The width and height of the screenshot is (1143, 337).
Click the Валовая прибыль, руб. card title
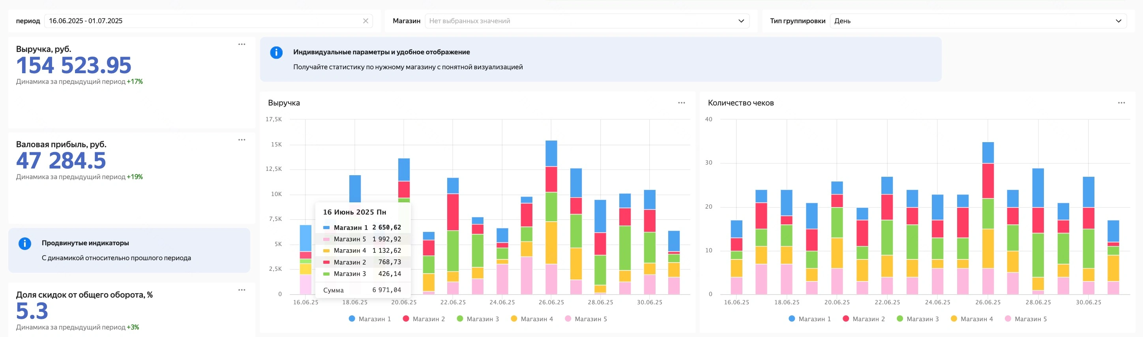coord(61,144)
